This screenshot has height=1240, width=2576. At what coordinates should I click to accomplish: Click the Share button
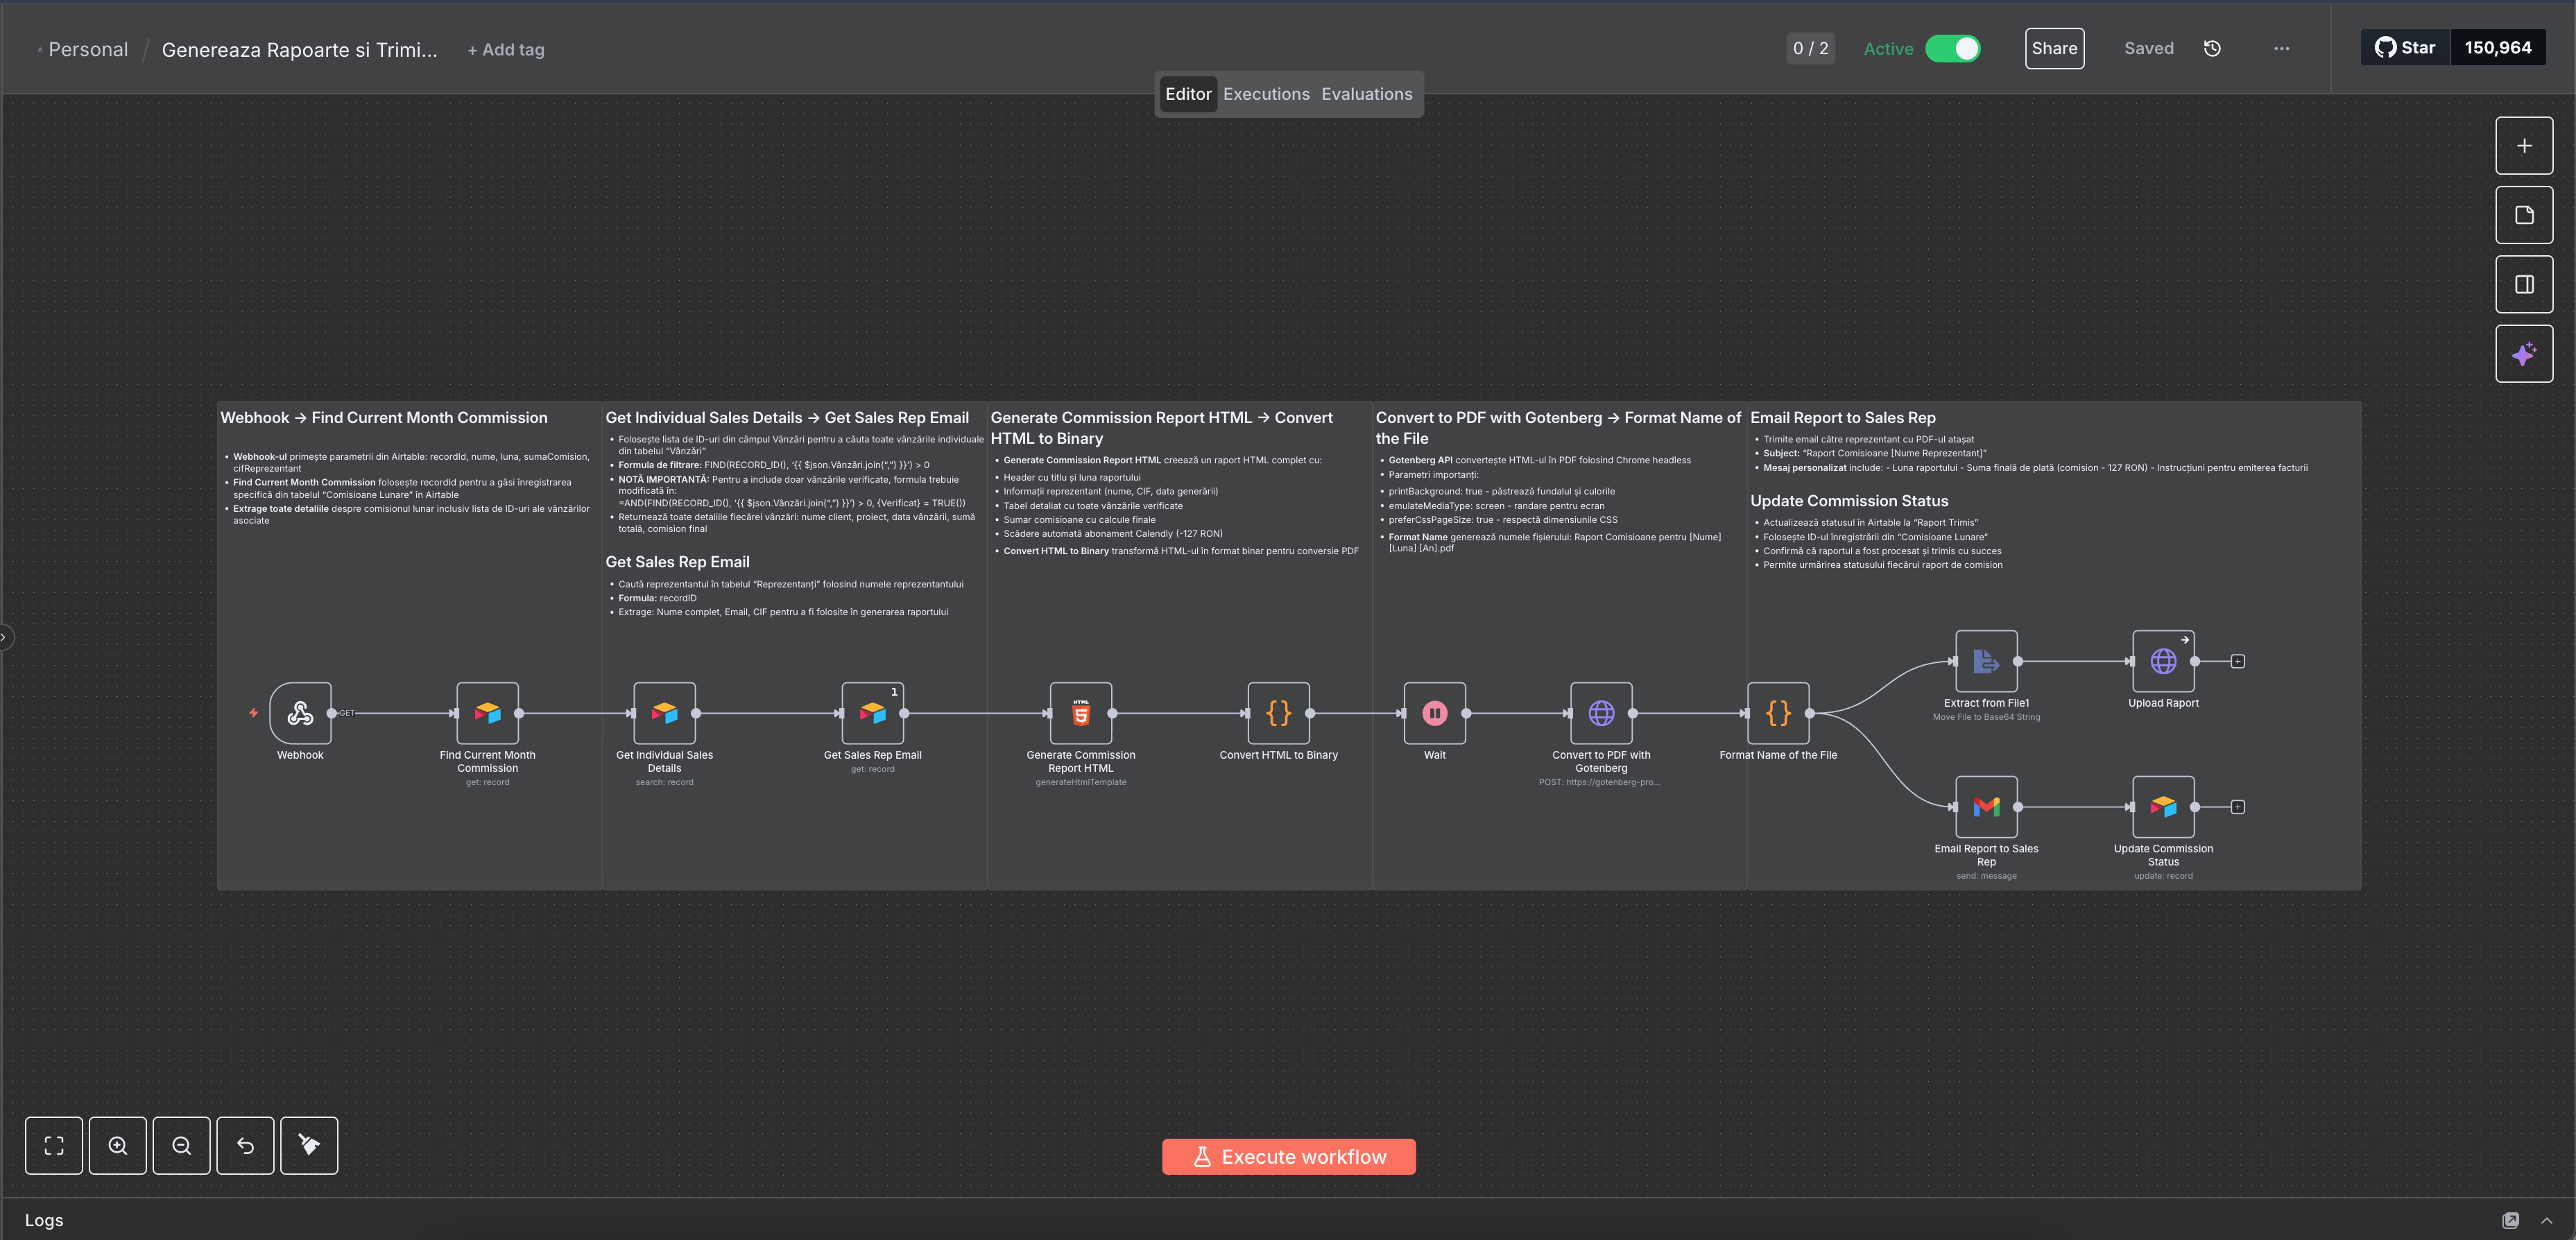click(x=2054, y=49)
